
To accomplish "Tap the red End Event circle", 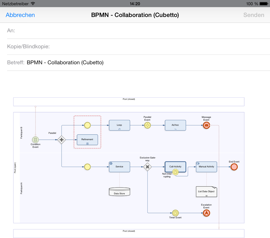I will point(234,167).
